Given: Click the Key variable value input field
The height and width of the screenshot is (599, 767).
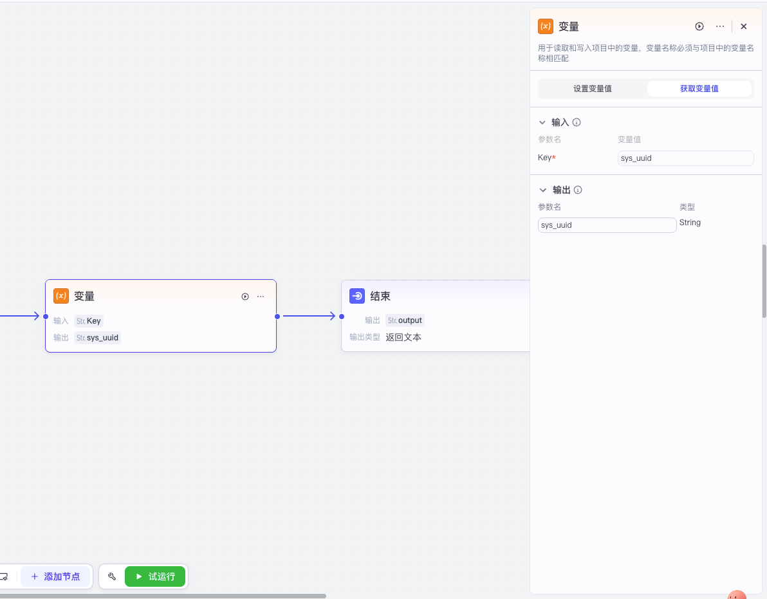Looking at the screenshot, I should pyautogui.click(x=685, y=158).
